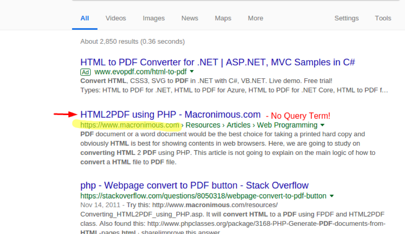The width and height of the screenshot is (405, 234).
Task: Expand the dropdown arrow beside the stackoverflow.com URL
Action: [332, 196]
